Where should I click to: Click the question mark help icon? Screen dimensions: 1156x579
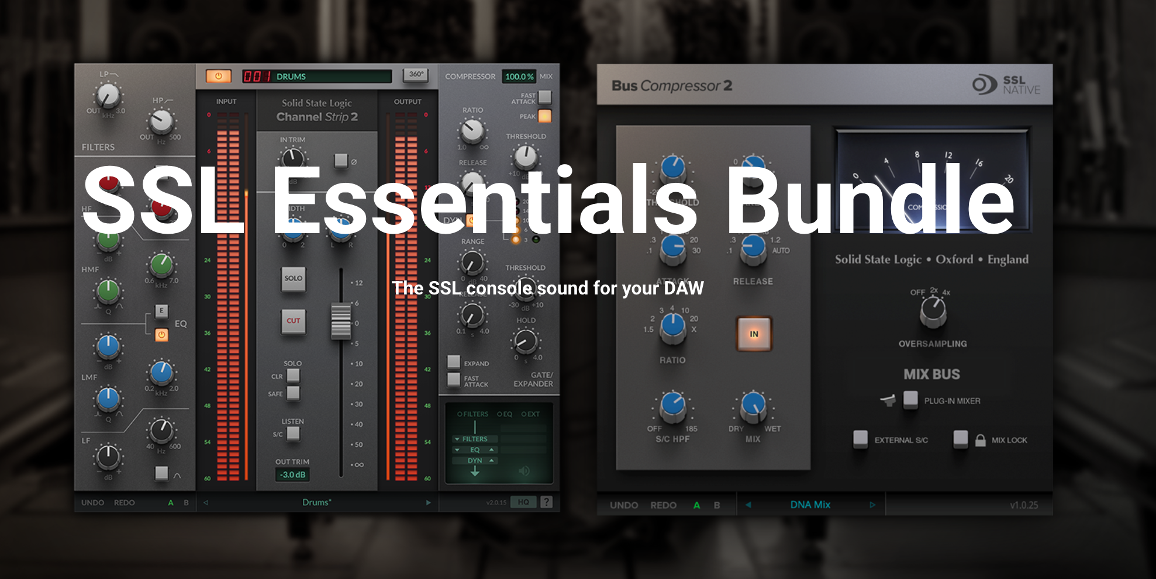(546, 501)
